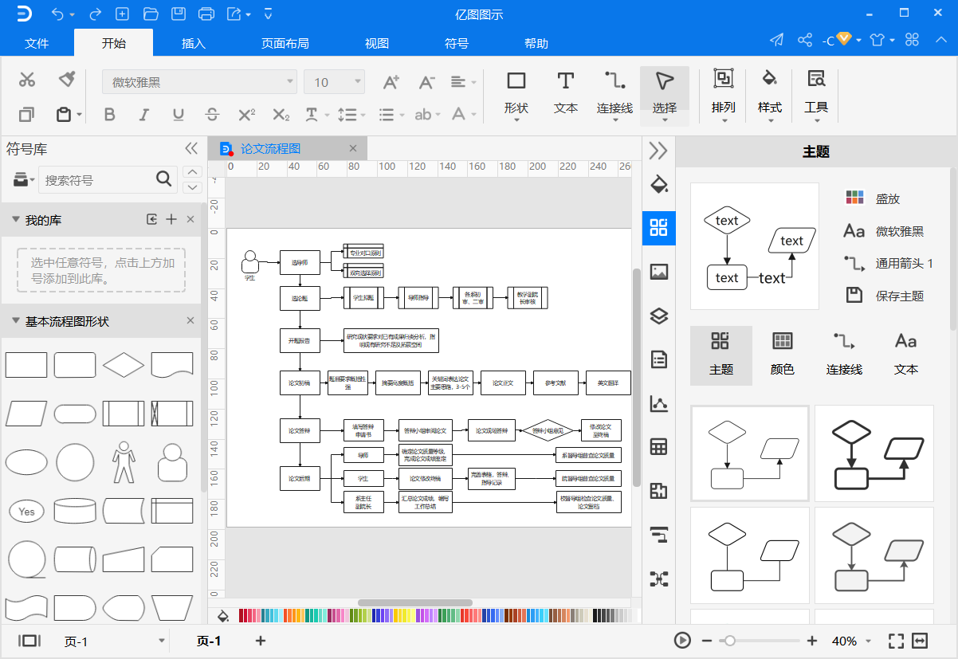958x659 pixels.
Task: Open the Shape tool
Action: (516, 92)
